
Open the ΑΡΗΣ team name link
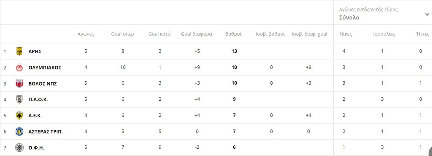[35, 51]
